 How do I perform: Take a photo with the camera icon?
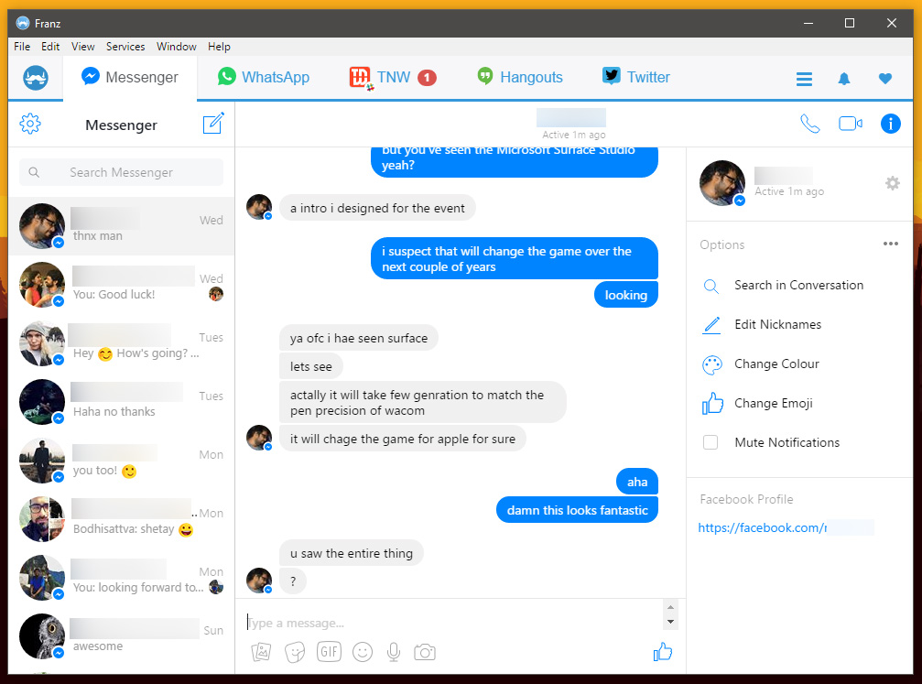[x=425, y=652]
